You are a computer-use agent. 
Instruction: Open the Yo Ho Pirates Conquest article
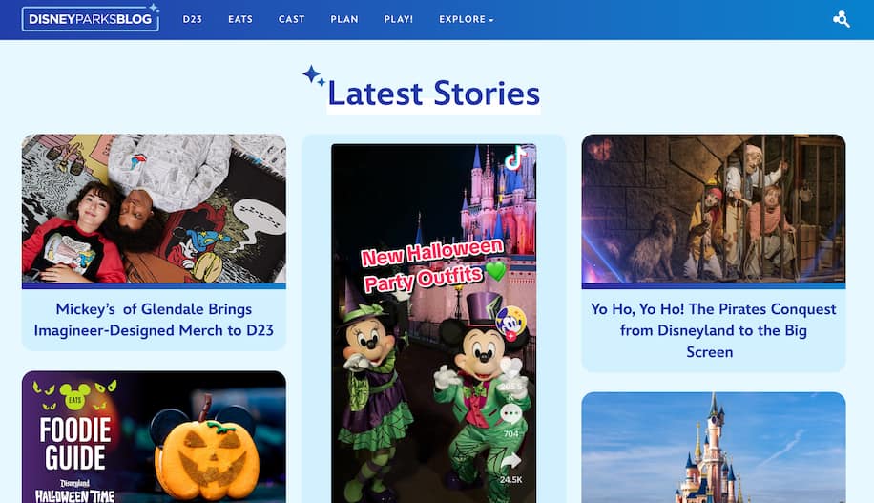[x=714, y=330]
